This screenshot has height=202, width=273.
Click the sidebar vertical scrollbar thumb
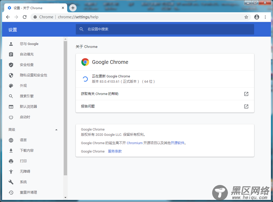(x=66, y=108)
